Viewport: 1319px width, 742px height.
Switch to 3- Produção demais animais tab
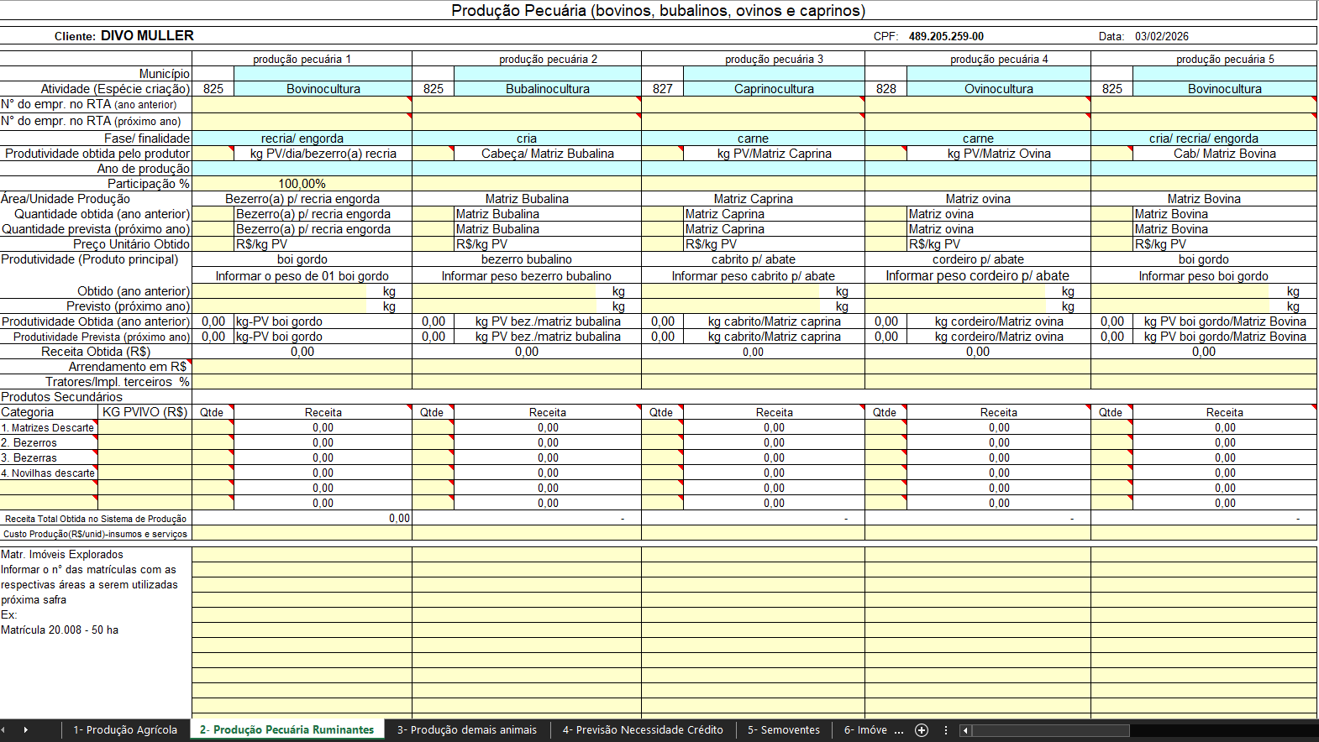tap(466, 730)
